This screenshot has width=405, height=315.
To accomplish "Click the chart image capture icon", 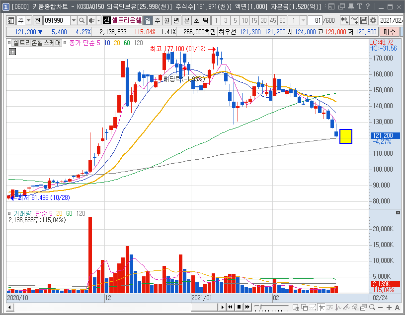I will tap(364, 307).
